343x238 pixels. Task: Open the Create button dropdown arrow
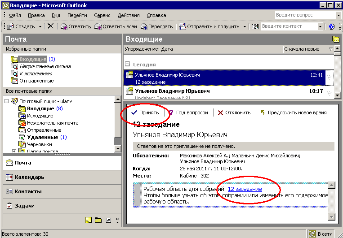(x=40, y=26)
